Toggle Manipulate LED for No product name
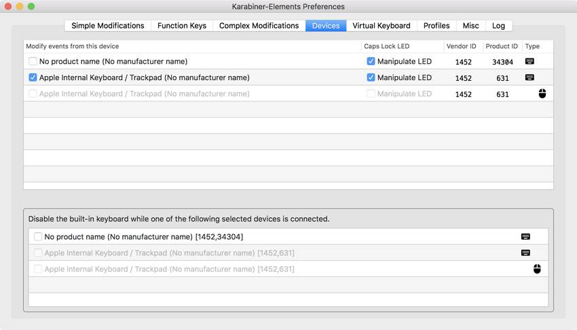 [x=371, y=61]
